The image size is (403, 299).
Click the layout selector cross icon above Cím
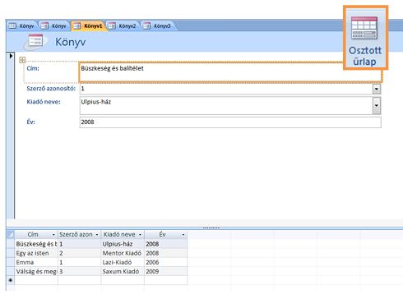coord(22,60)
